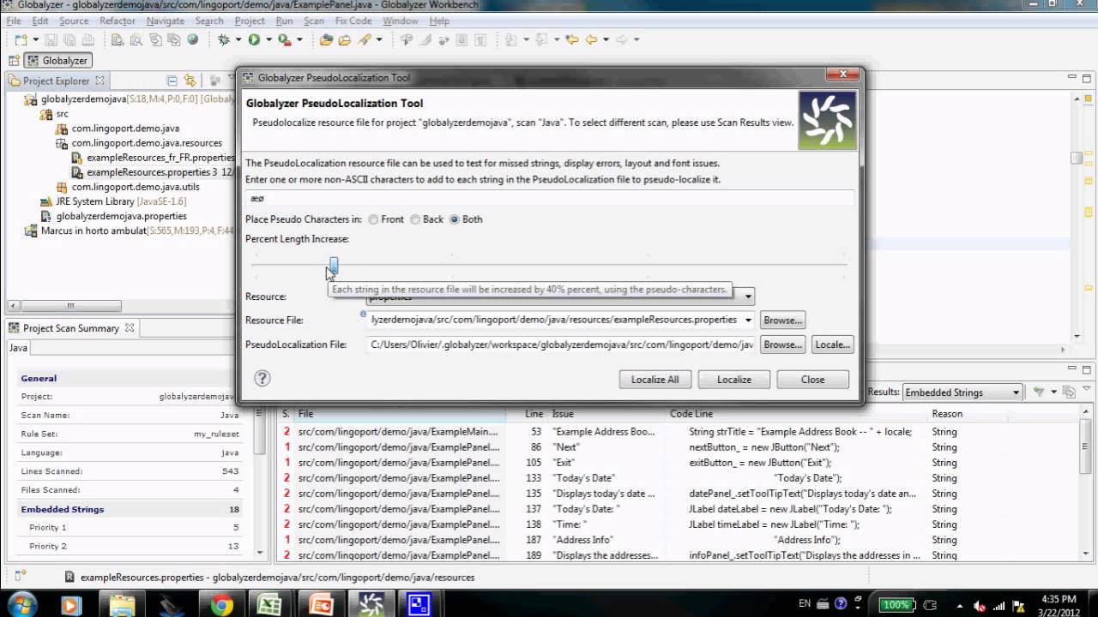Open Excel from the taskbar
The height and width of the screenshot is (617, 1098).
click(271, 605)
